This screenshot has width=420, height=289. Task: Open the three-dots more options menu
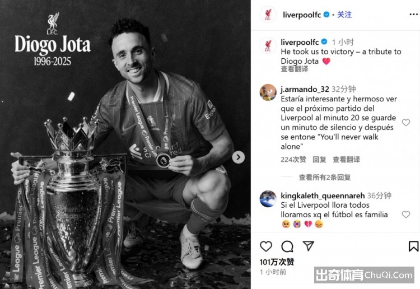click(414, 15)
